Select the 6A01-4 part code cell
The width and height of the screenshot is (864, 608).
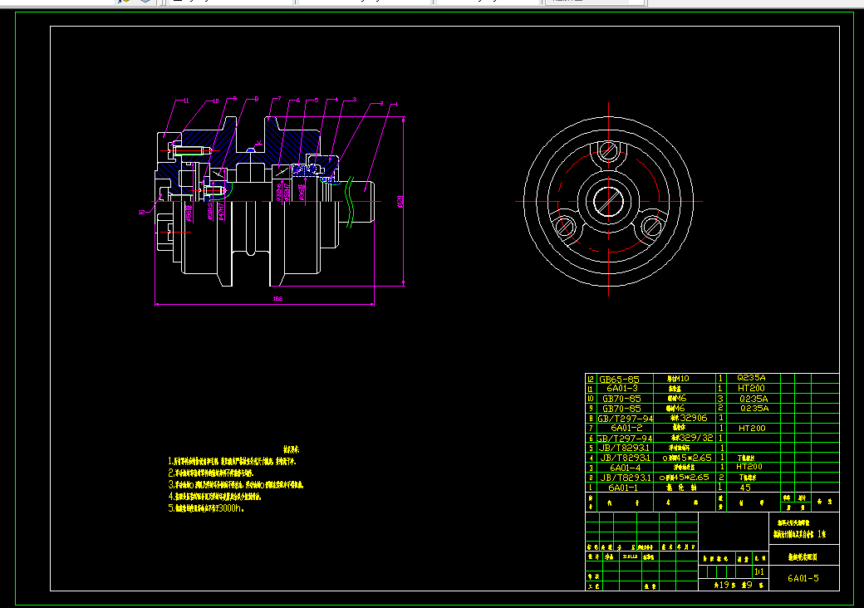[625, 468]
